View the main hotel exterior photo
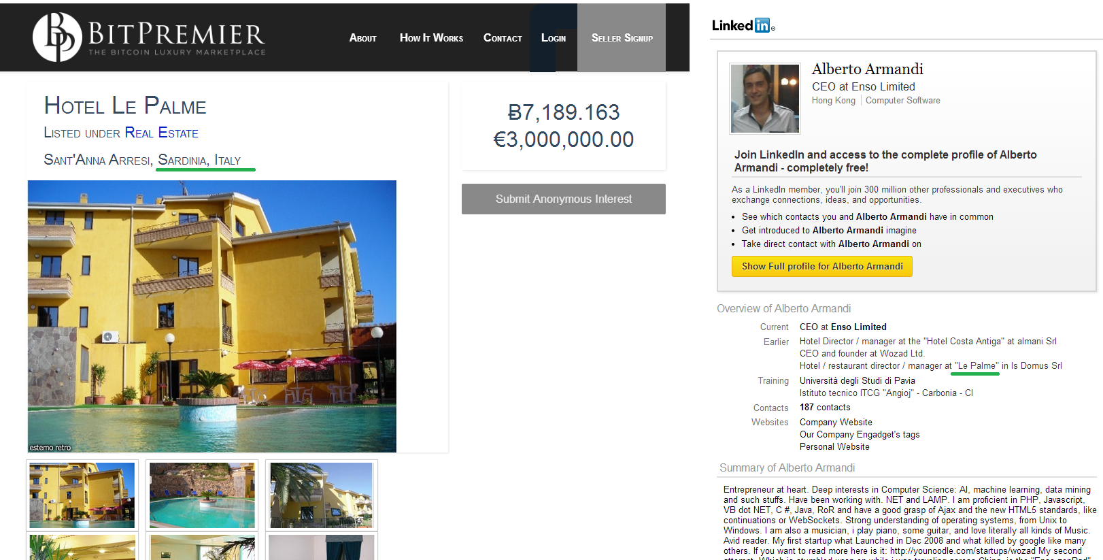 pyautogui.click(x=212, y=316)
